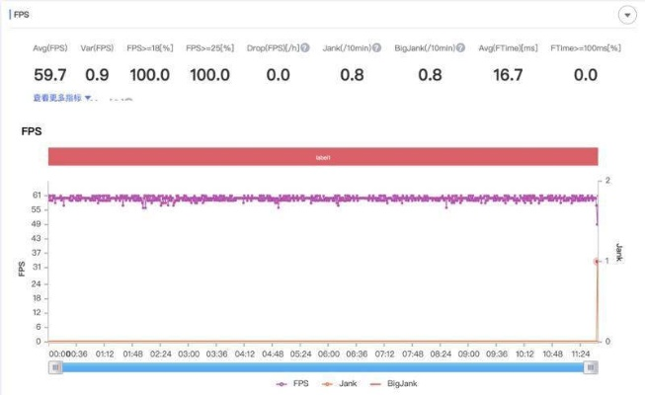The image size is (645, 395).
Task: Click the right handle of the time range slider
Action: click(591, 366)
